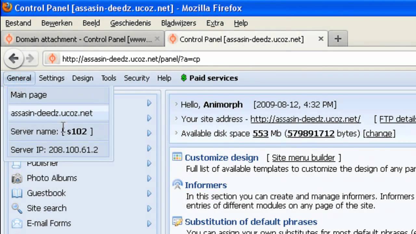Click Server IP 208.100.61.2 entry
The height and width of the screenshot is (234, 416).
(58, 149)
